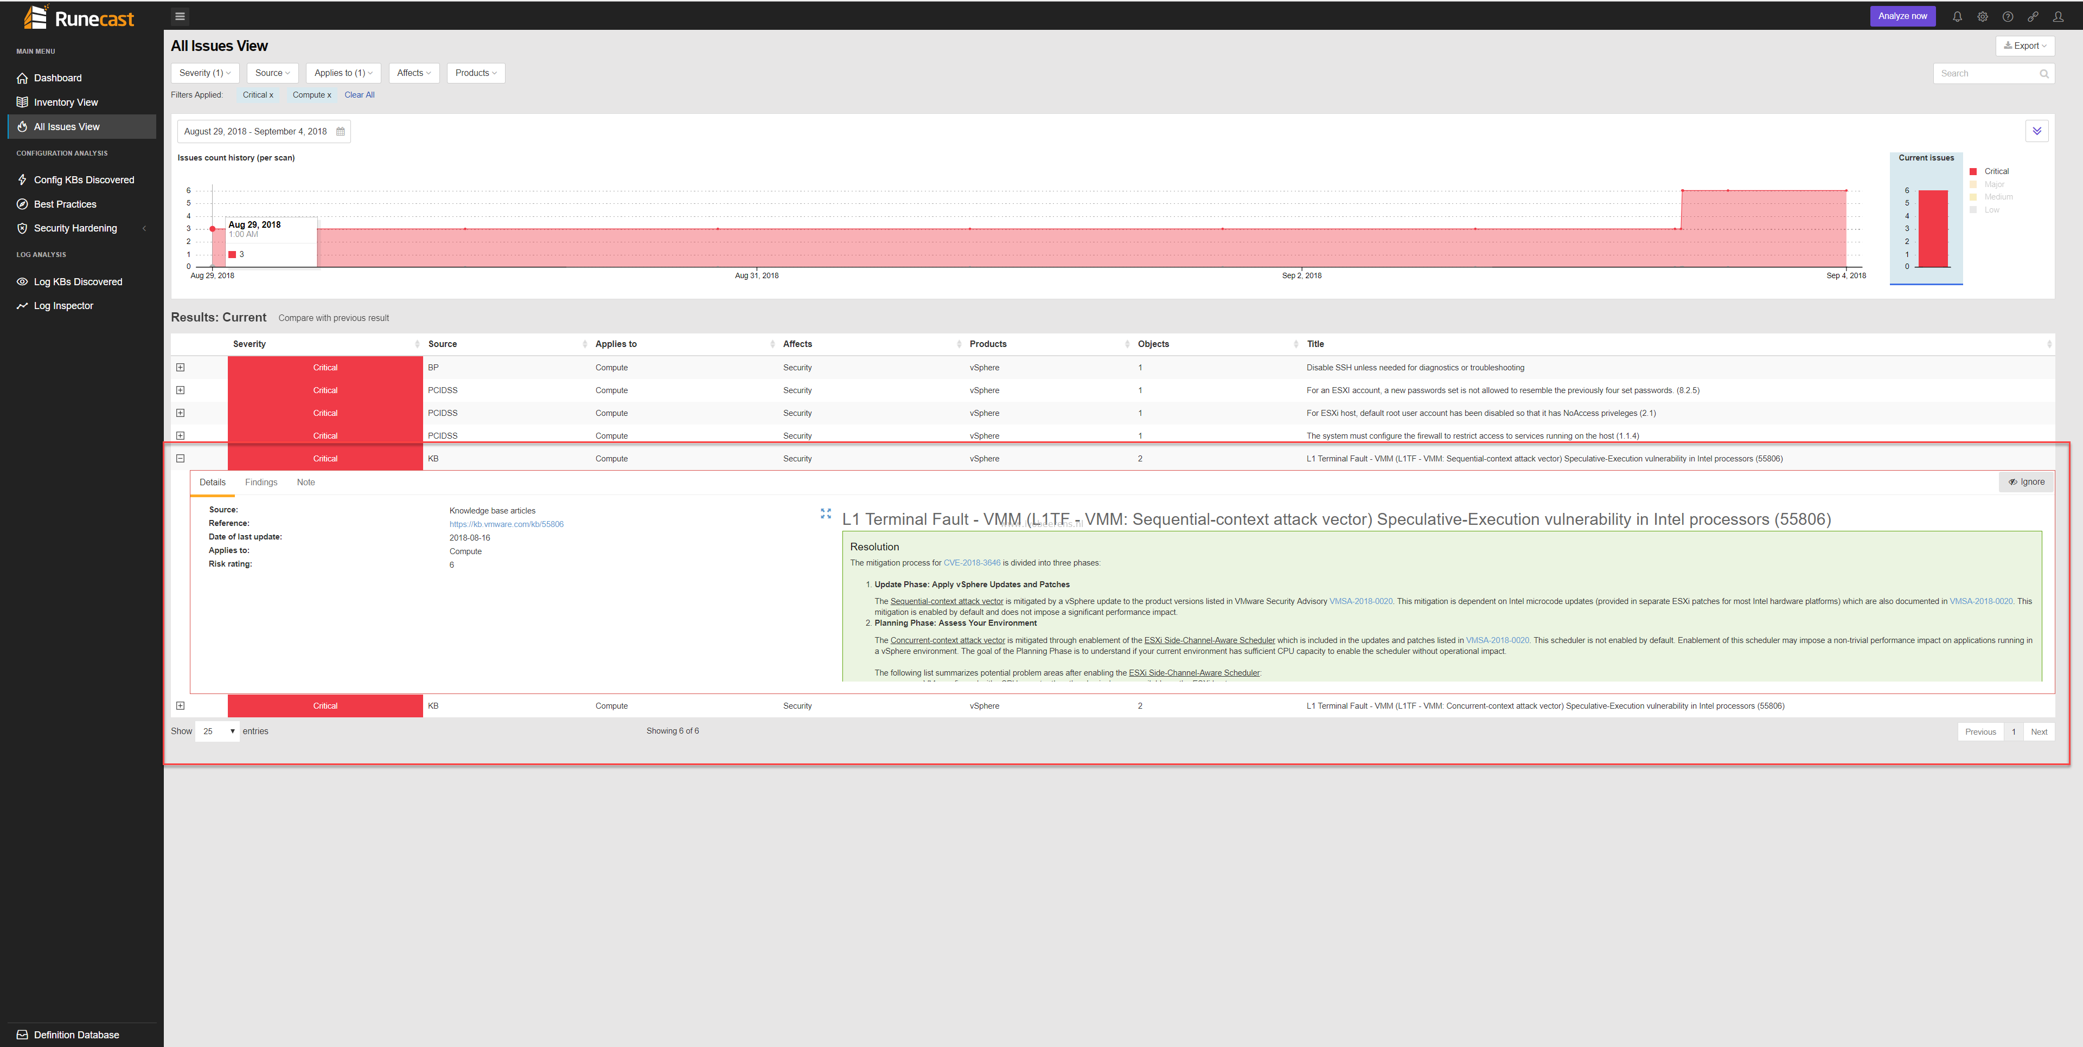Toggle the Major legend entry
The image size is (2083, 1047).
(1987, 184)
